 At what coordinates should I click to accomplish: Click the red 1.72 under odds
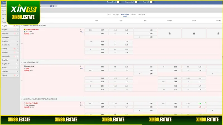pyautogui.click(x=194, y=107)
